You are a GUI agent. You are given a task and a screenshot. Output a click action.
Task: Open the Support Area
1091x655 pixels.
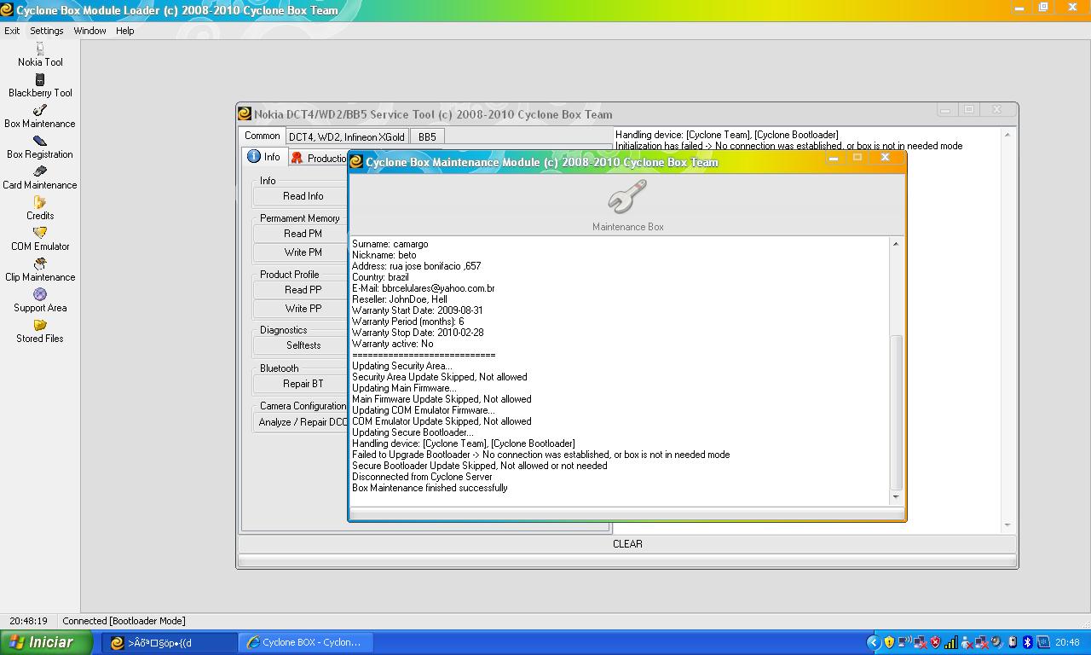(x=40, y=300)
